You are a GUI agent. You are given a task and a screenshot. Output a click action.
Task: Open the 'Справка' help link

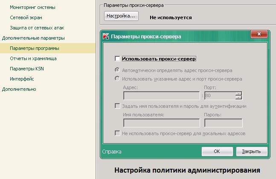pyautogui.click(x=112, y=151)
